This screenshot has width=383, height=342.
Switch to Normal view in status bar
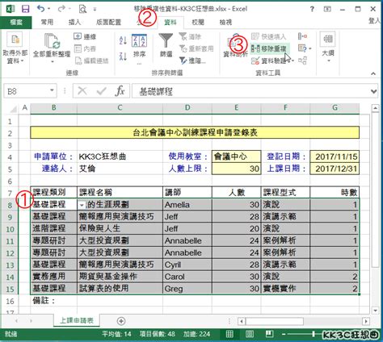229,334
